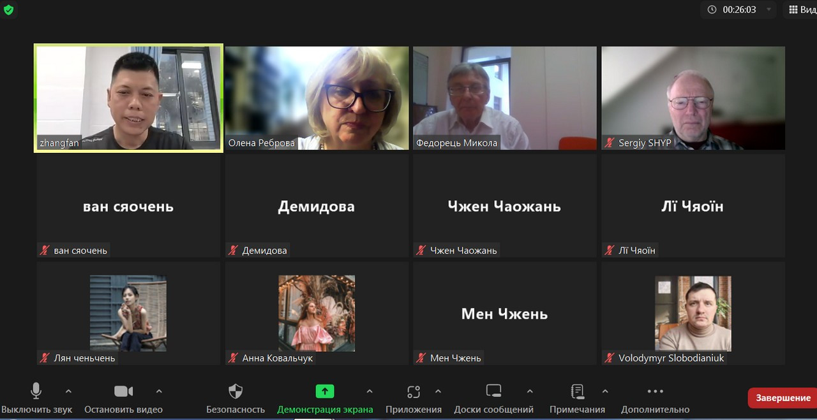Expand audio options arrow beside microphone
The width and height of the screenshot is (817, 420).
pos(68,391)
